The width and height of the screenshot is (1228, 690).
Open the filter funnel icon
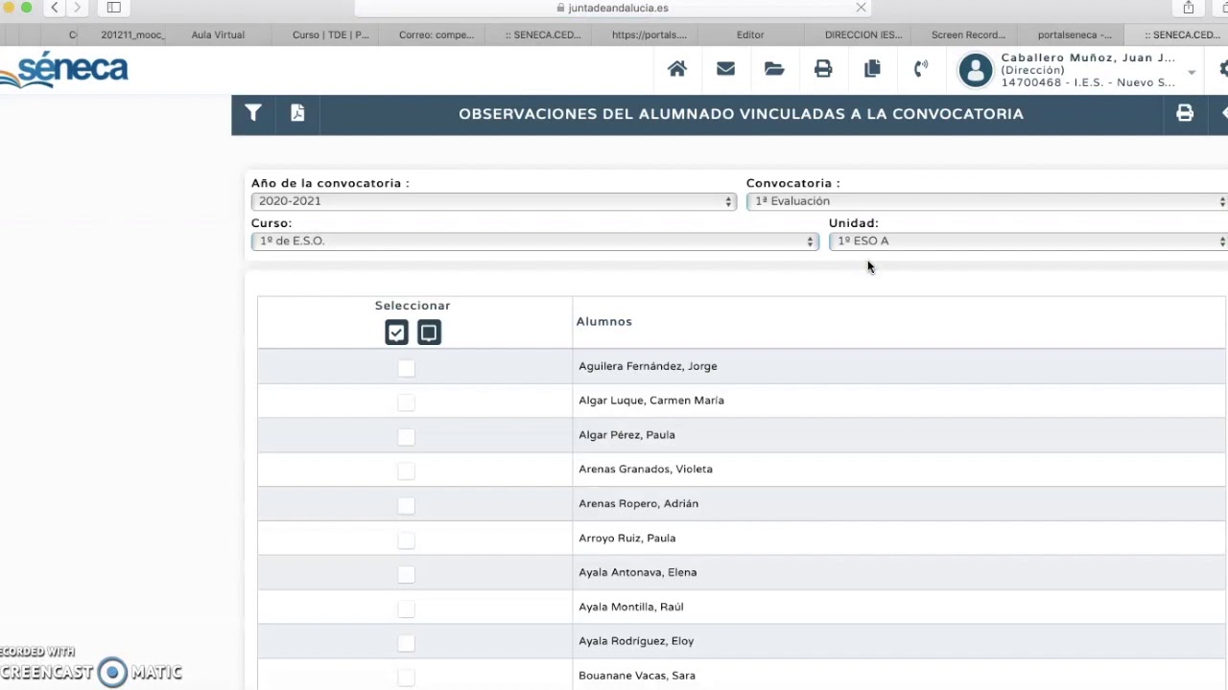[x=253, y=113]
